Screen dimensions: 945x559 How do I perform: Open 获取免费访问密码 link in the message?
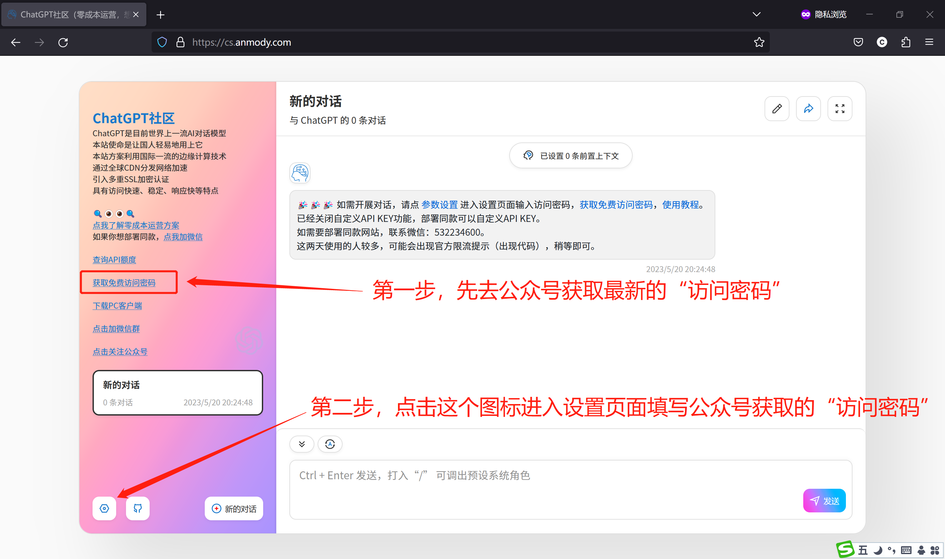[x=616, y=204]
